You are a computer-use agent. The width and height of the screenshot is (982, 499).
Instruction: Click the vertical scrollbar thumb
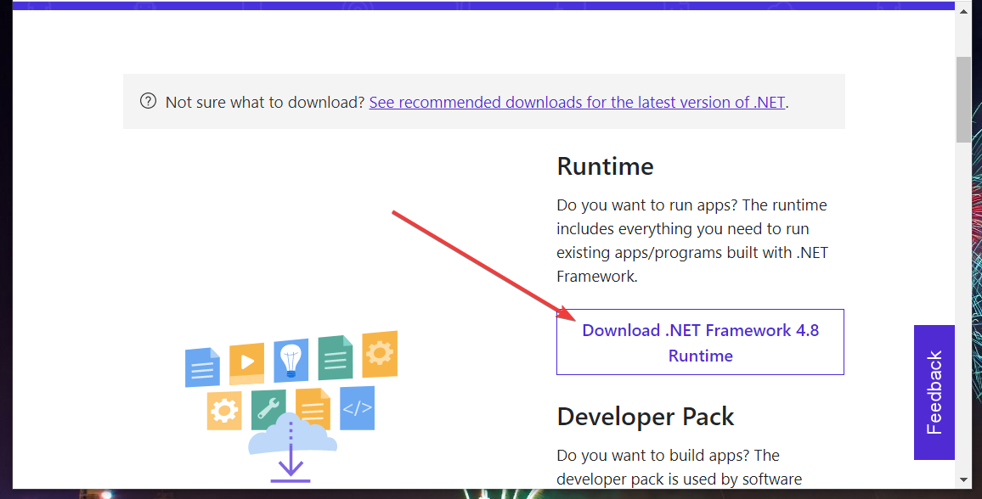[963, 100]
